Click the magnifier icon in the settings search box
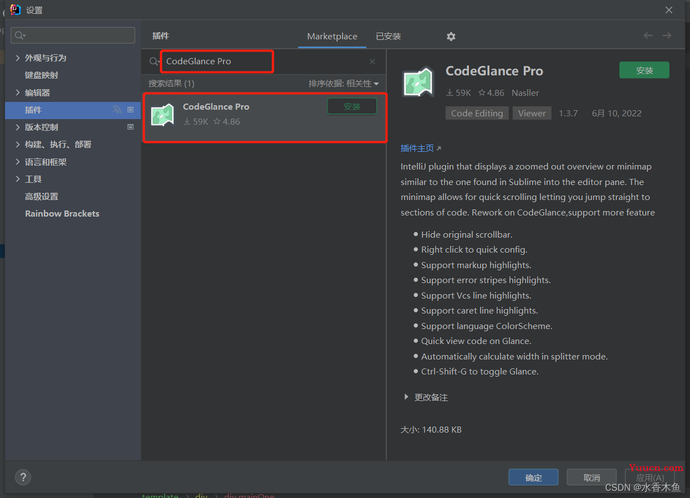 21,35
